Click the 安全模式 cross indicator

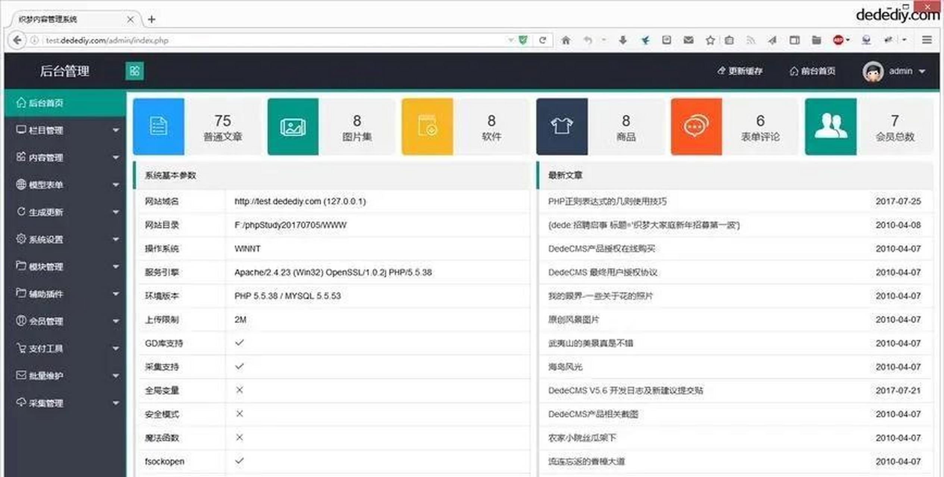[239, 414]
